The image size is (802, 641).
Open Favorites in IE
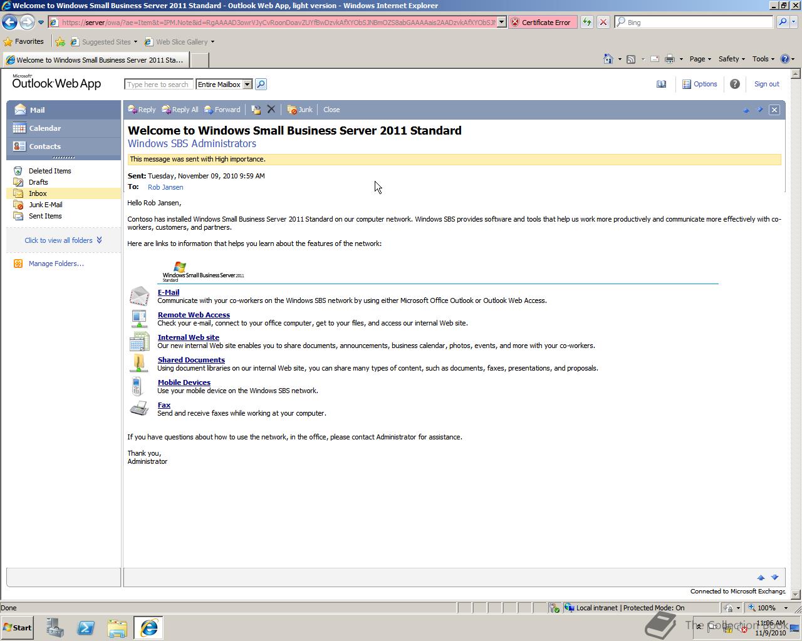tap(24, 42)
